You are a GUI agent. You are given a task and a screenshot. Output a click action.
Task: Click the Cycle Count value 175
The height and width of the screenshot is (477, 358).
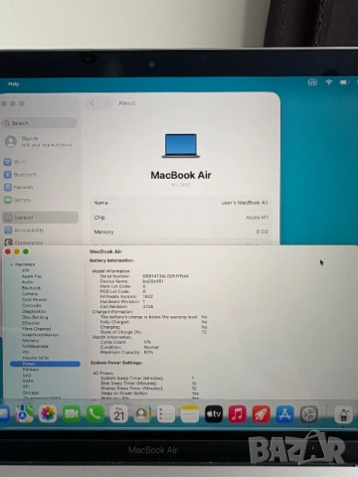point(147,342)
